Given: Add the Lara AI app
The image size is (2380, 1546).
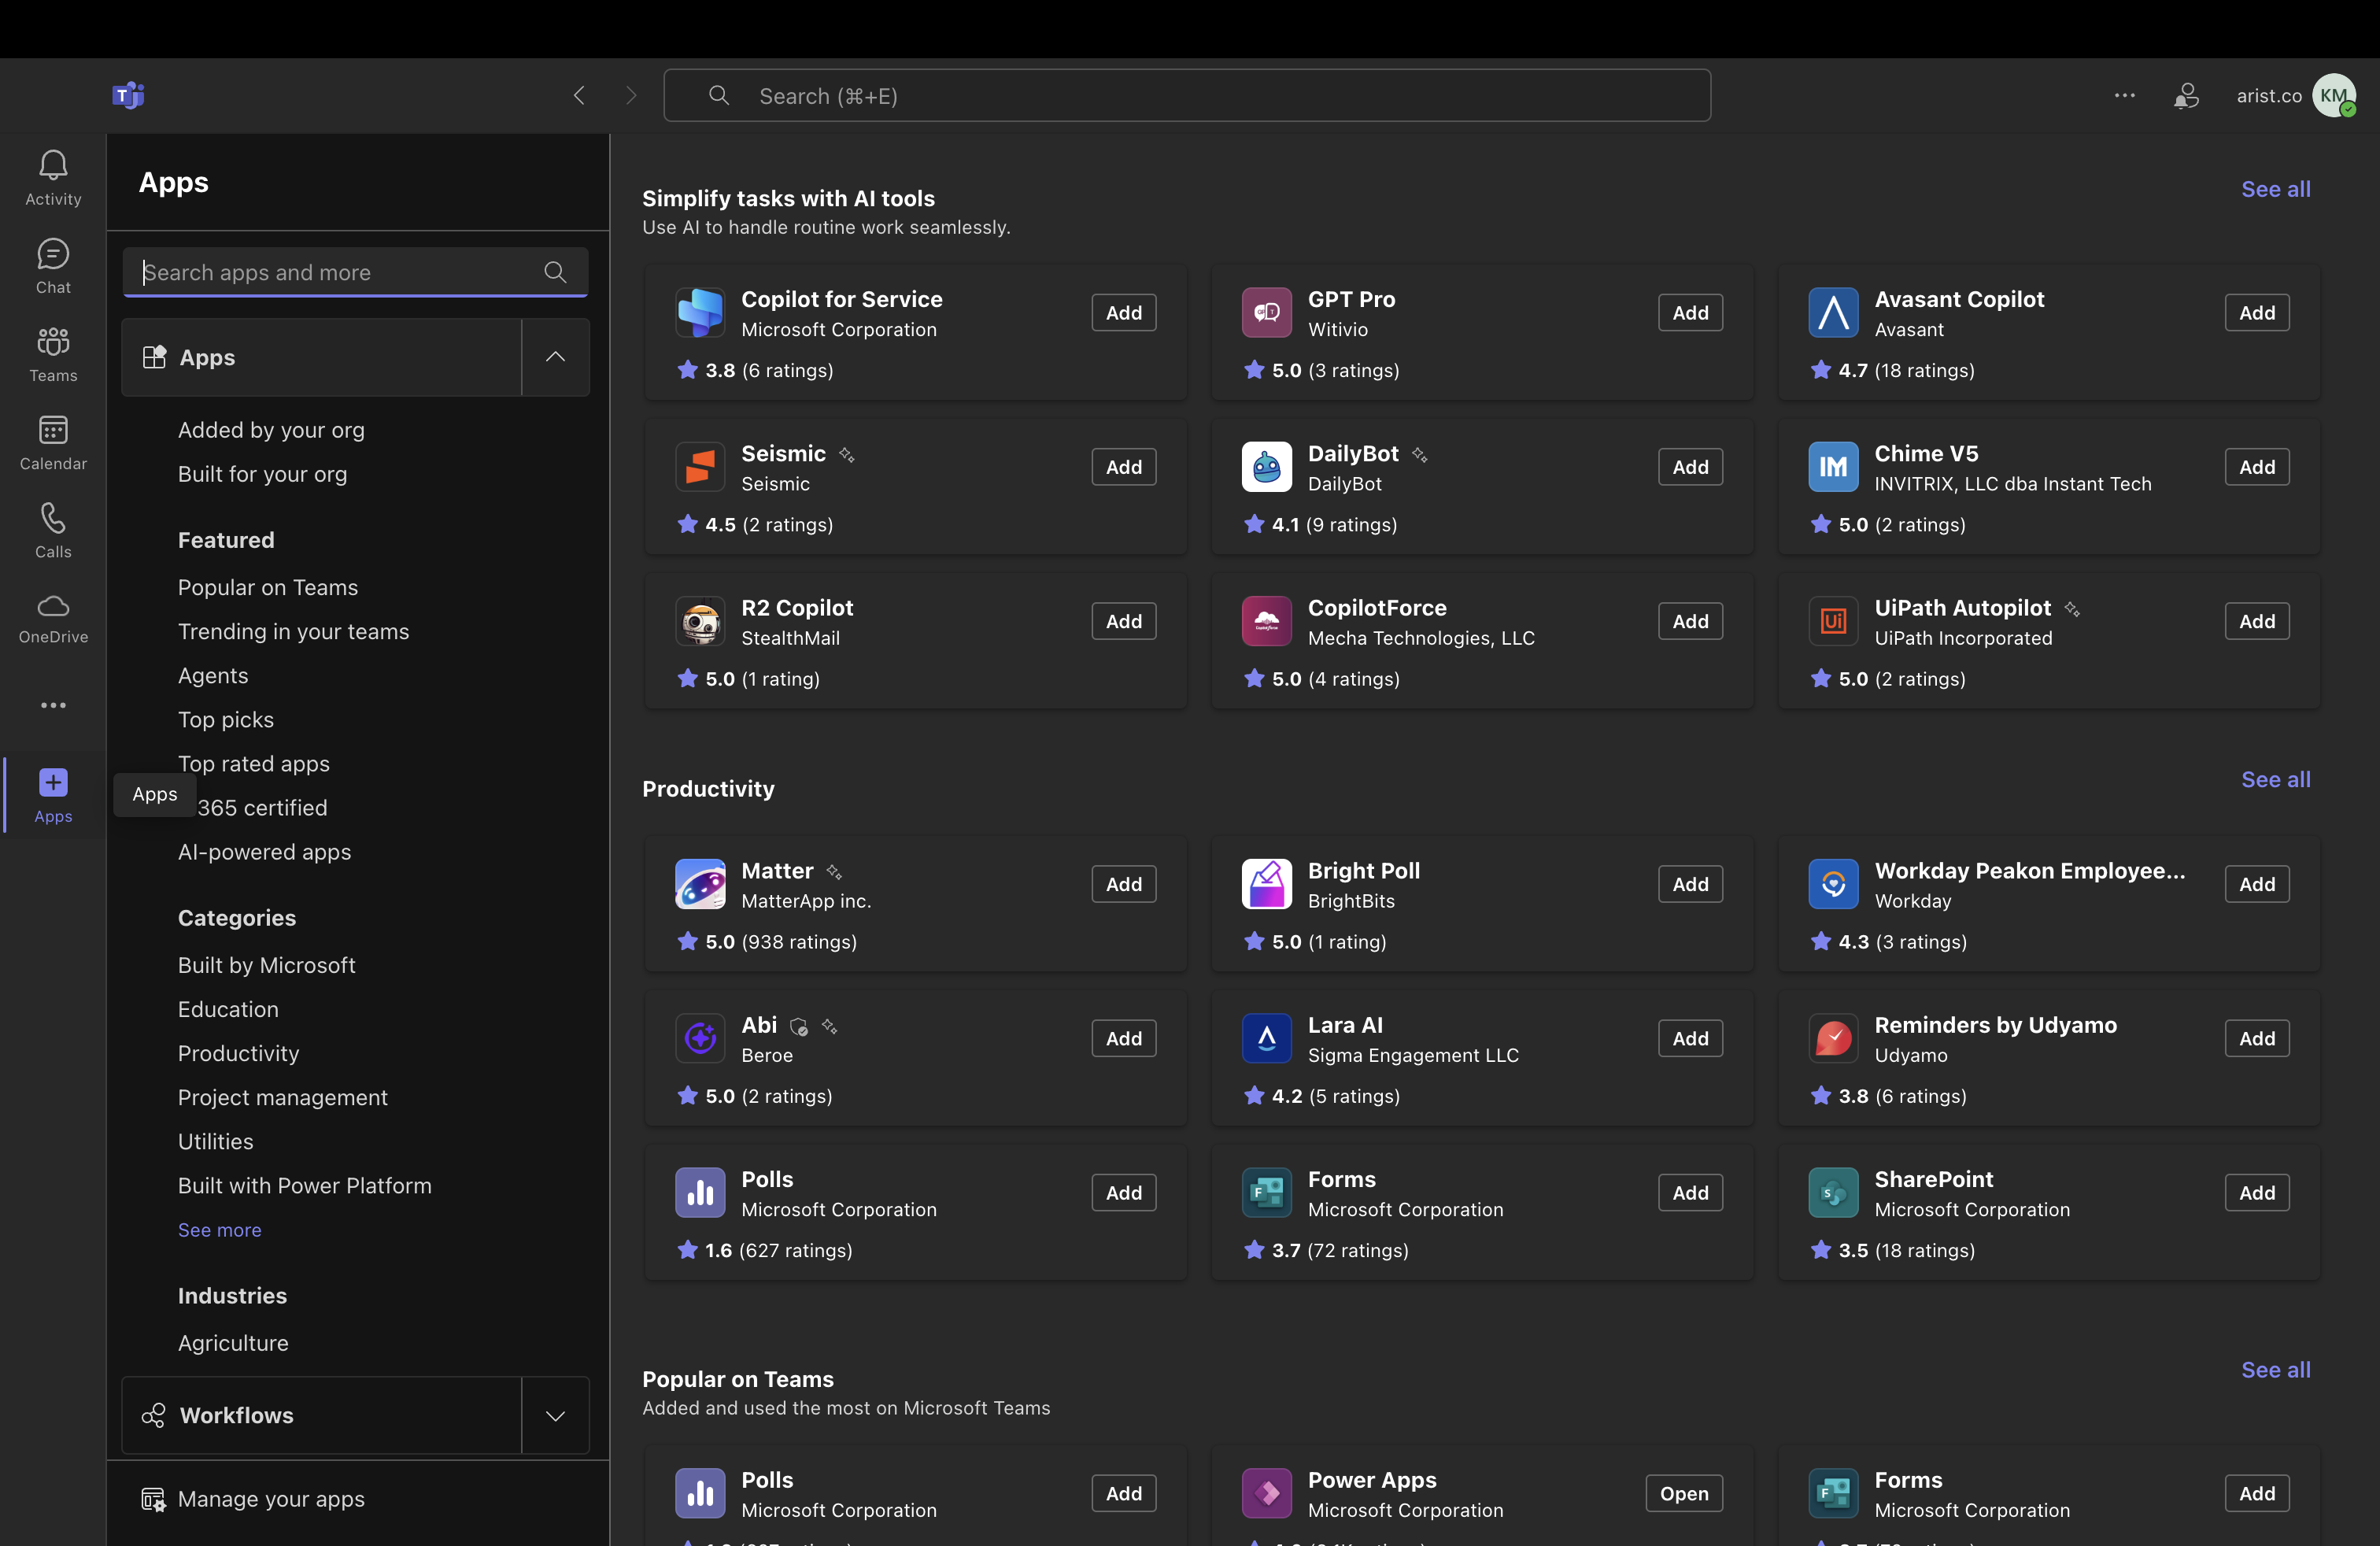Looking at the screenshot, I should [x=1690, y=1038].
